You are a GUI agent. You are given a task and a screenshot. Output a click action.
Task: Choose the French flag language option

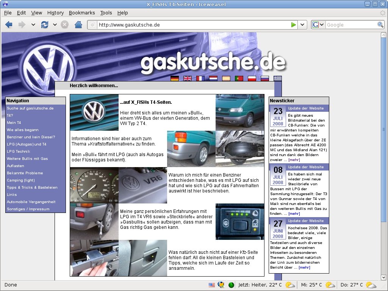click(200, 78)
